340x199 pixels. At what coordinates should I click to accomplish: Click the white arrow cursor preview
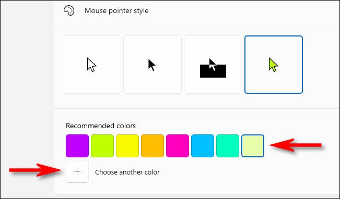pos(91,65)
